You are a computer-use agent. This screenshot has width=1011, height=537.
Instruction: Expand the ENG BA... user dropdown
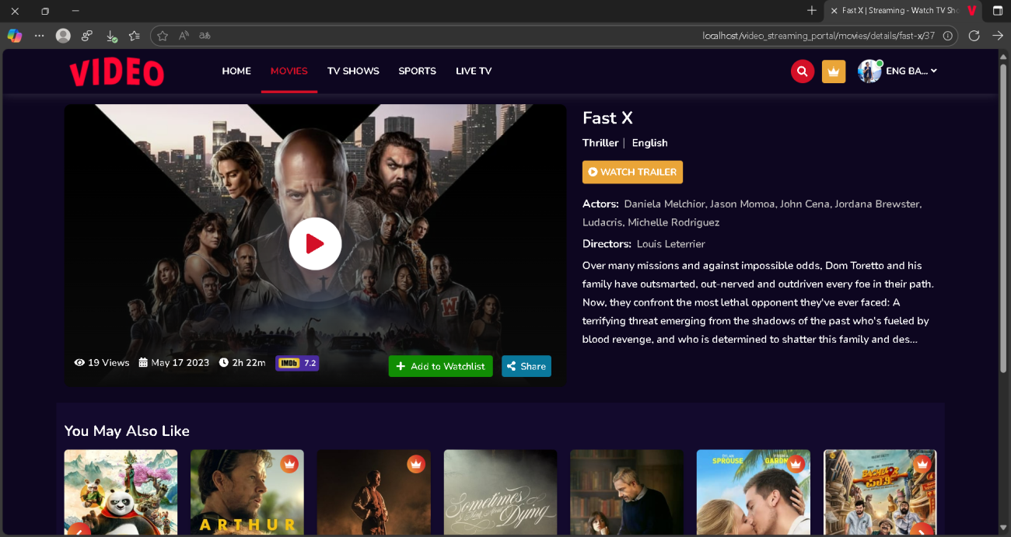pos(897,71)
